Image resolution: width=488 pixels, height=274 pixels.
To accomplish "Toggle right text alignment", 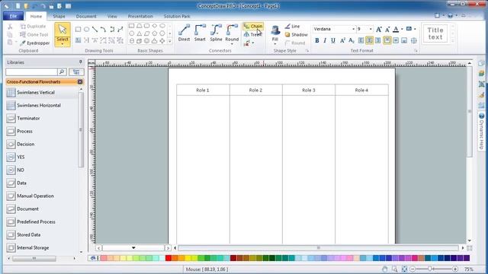I will pos(377,40).
